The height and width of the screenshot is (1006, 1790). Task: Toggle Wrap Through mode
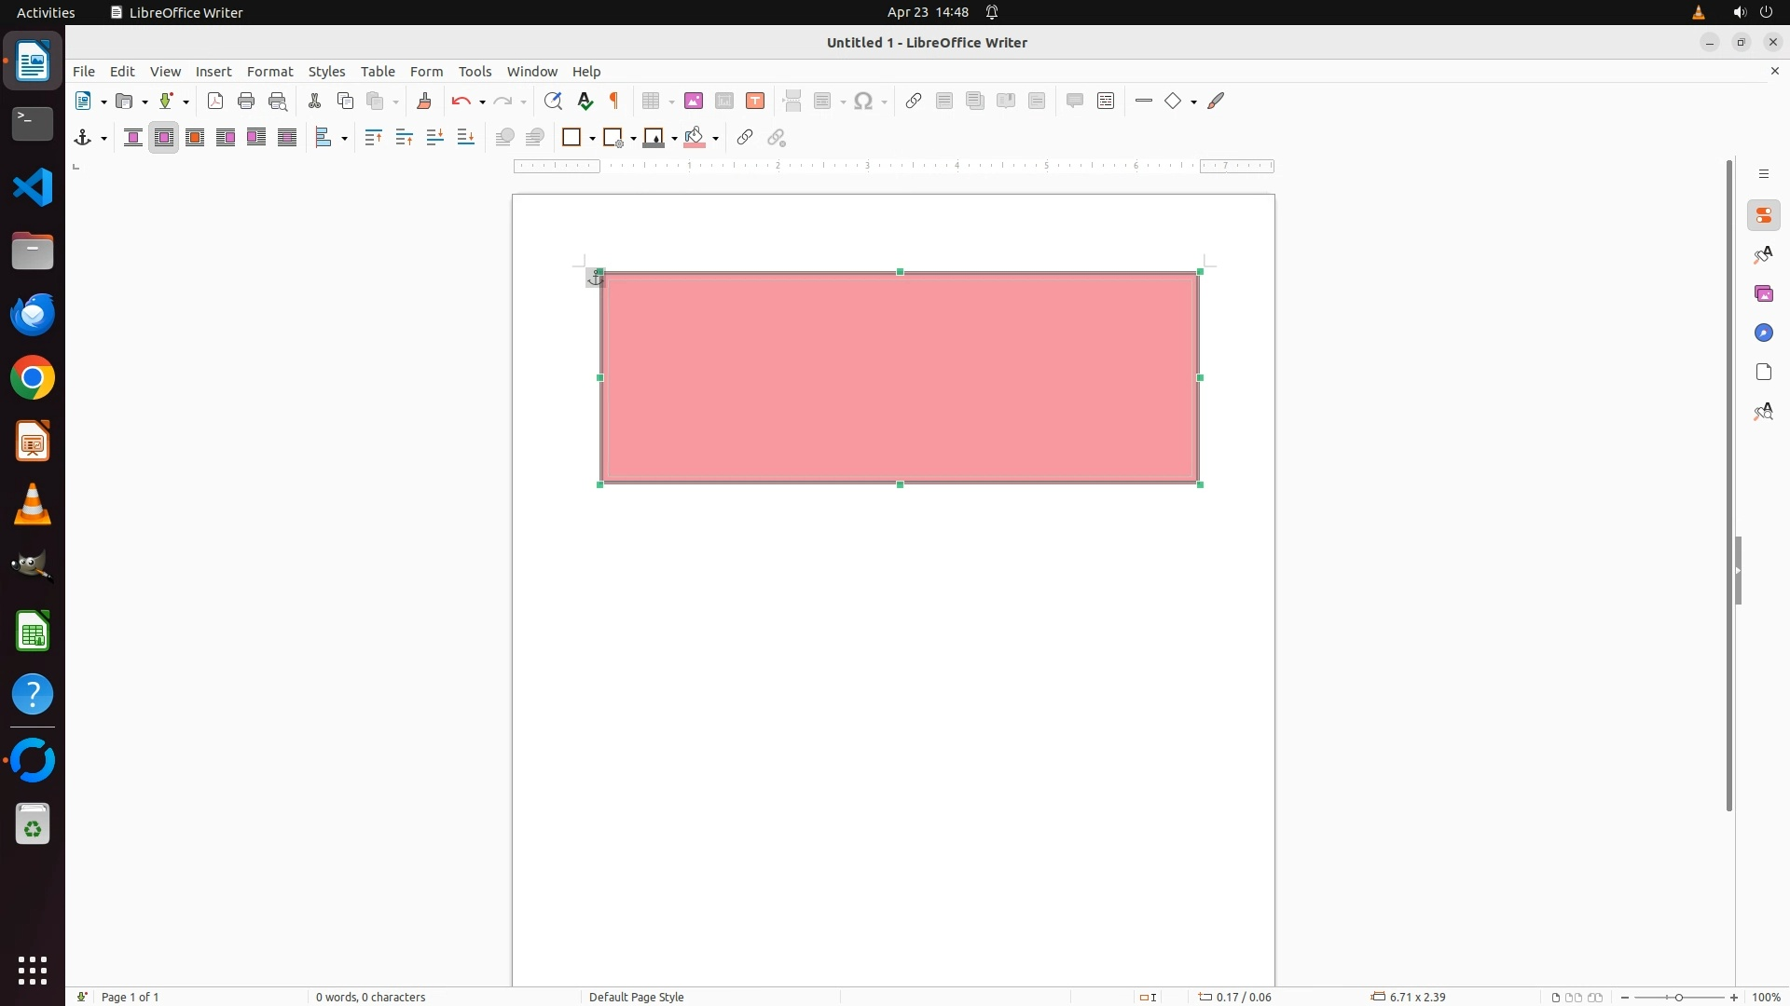287,138
